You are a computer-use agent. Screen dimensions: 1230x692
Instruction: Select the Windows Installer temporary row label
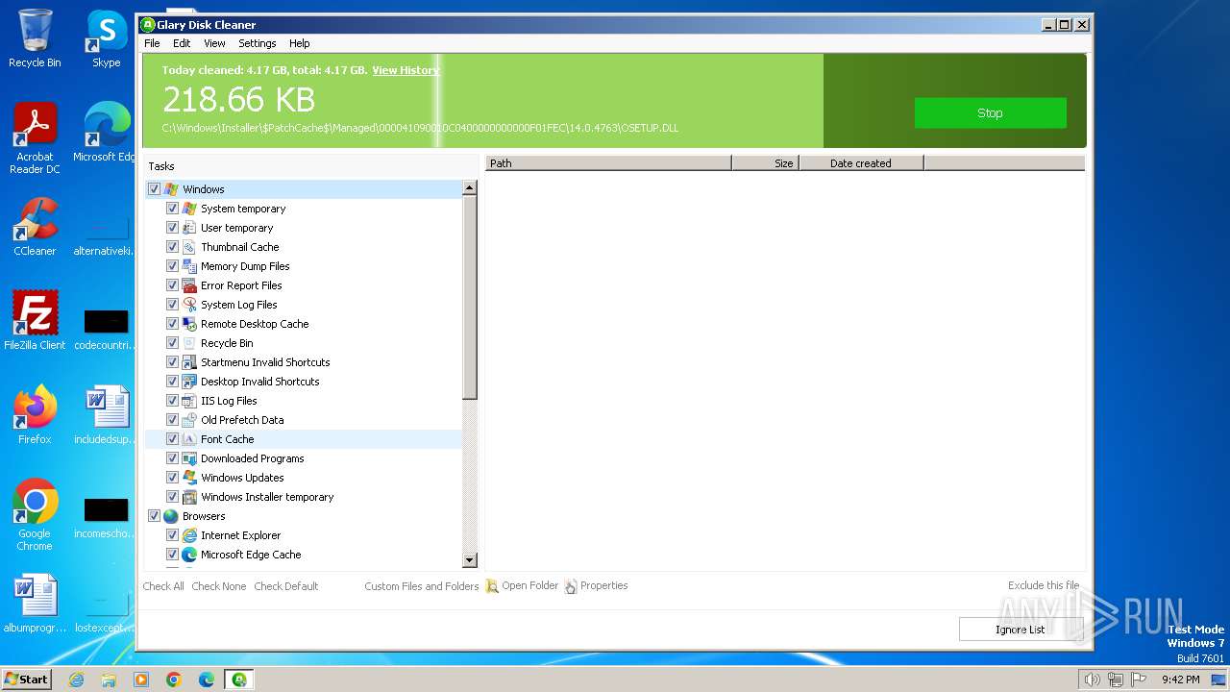[267, 497]
